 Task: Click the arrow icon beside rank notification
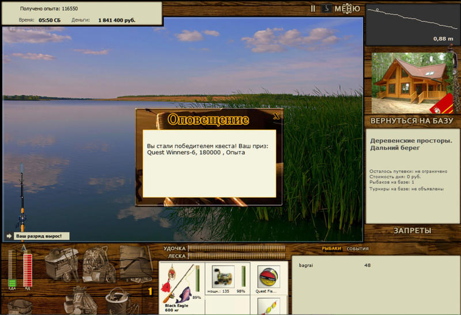pyautogui.click(x=9, y=236)
